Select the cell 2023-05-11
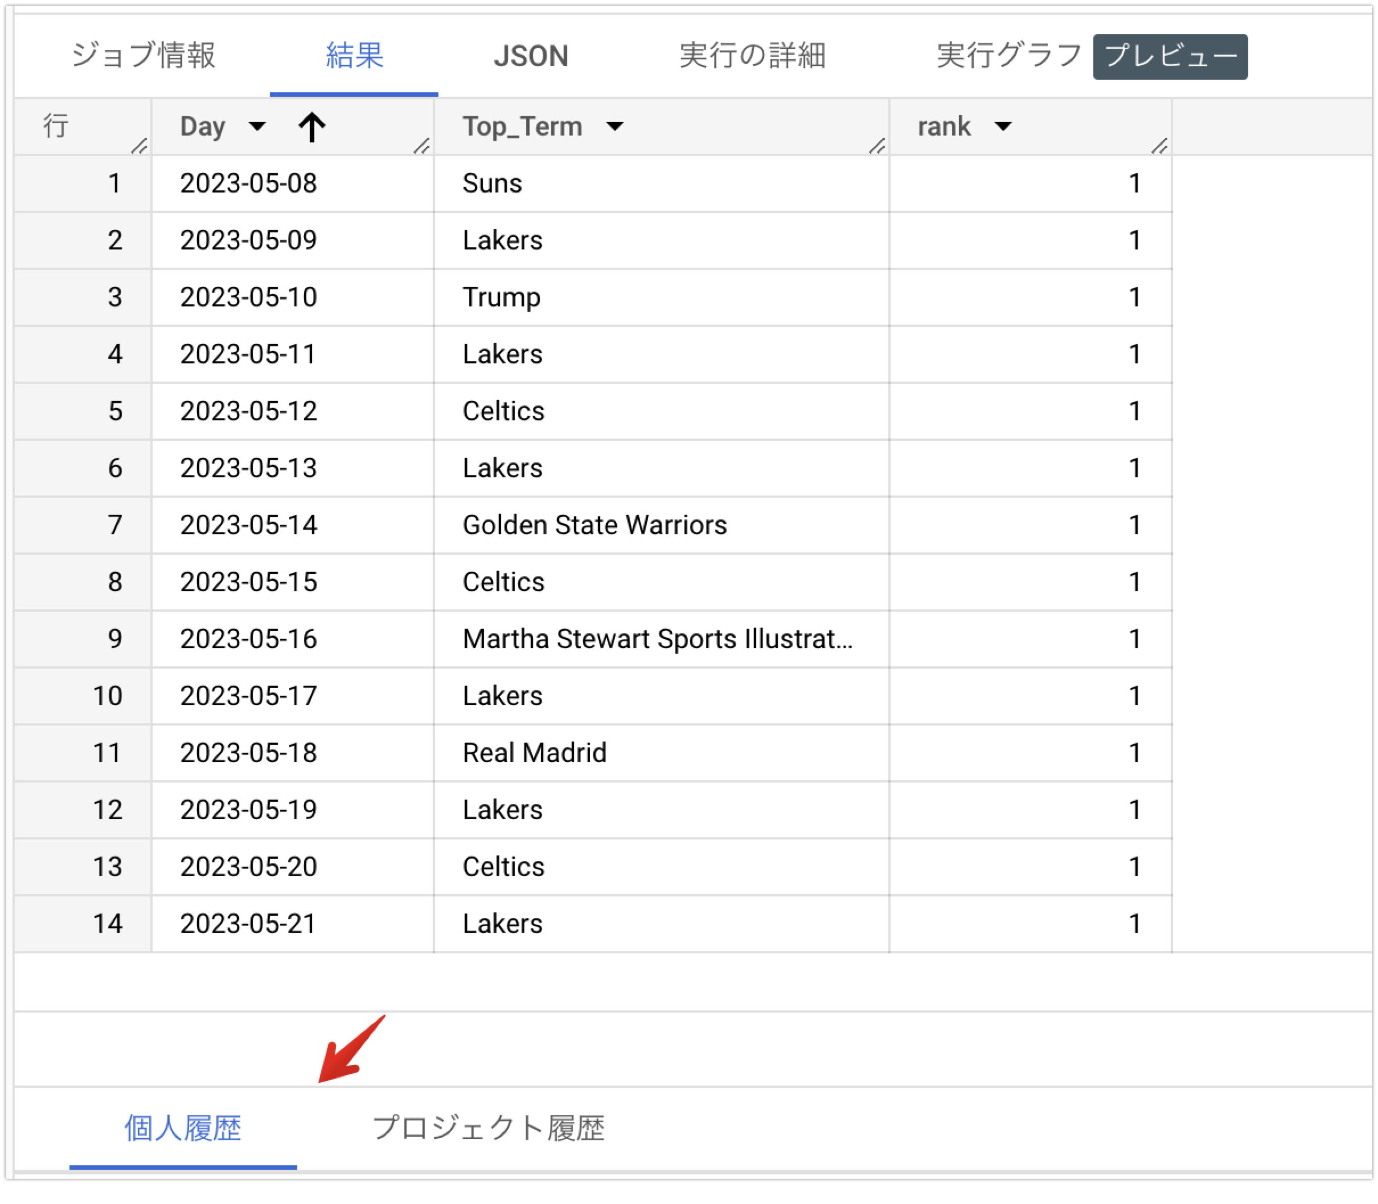 (x=293, y=354)
